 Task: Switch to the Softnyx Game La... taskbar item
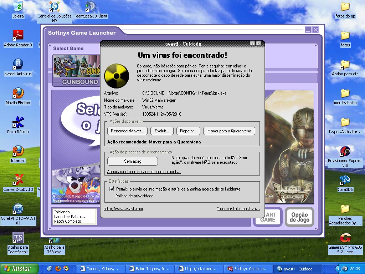pyautogui.click(x=248, y=269)
